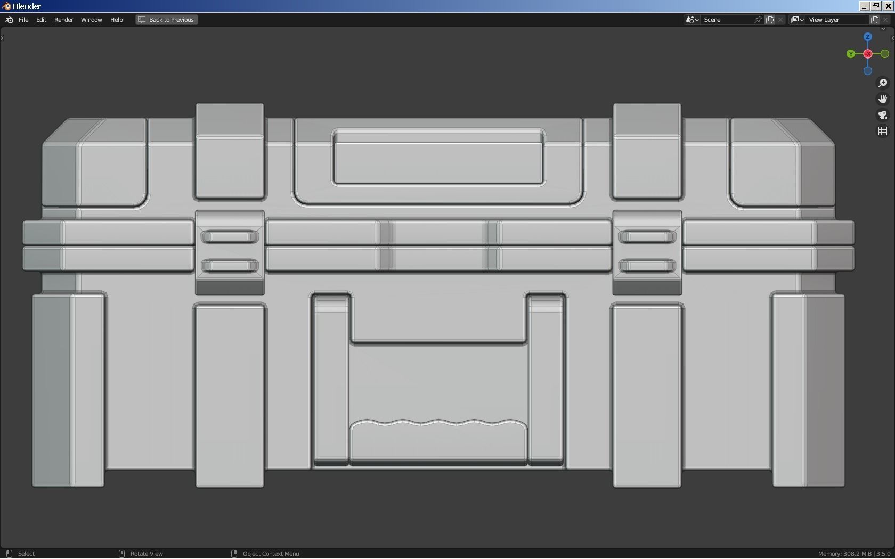Delete the scene with the X icon

click(781, 20)
